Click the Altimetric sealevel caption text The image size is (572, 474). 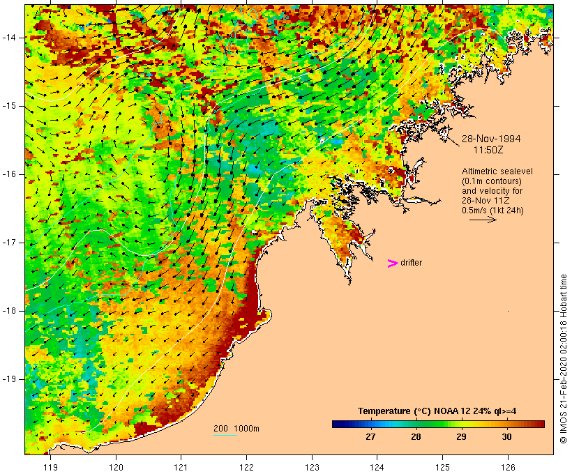point(497,171)
